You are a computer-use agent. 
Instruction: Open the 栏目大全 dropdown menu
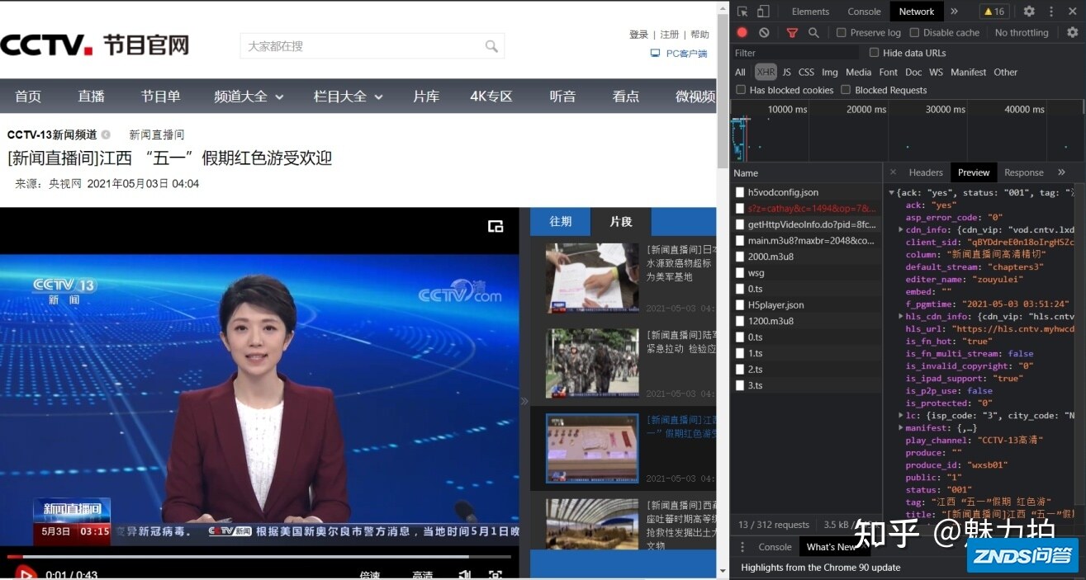coord(349,97)
